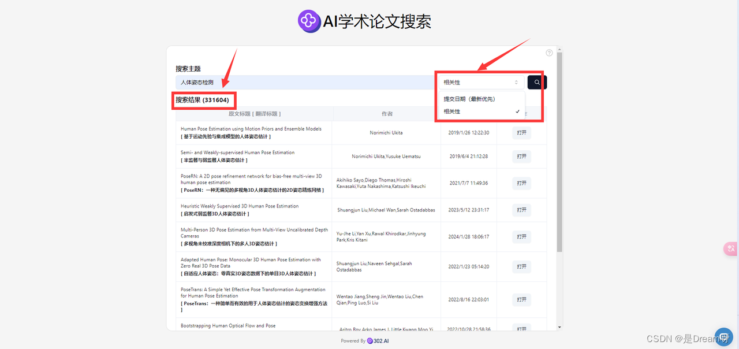Click the 302.AI logo in the footer
This screenshot has height=349, width=739.
378,341
